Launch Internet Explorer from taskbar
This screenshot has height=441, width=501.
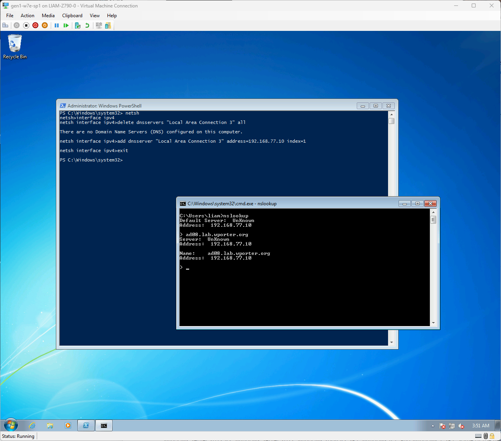[x=32, y=425]
